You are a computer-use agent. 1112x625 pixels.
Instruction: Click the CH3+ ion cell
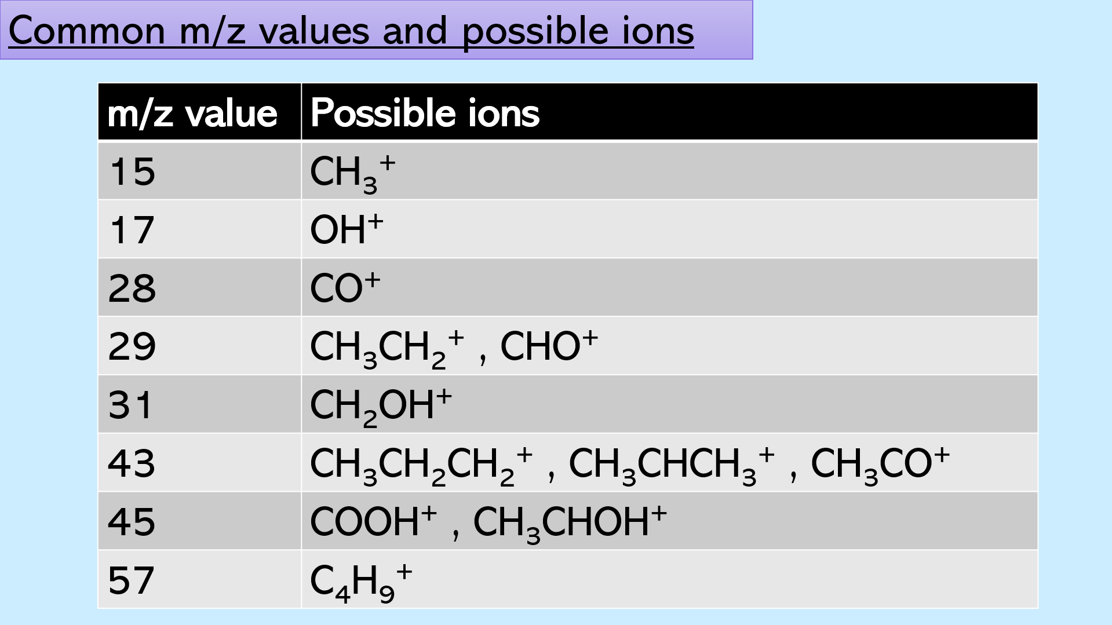tap(669, 171)
